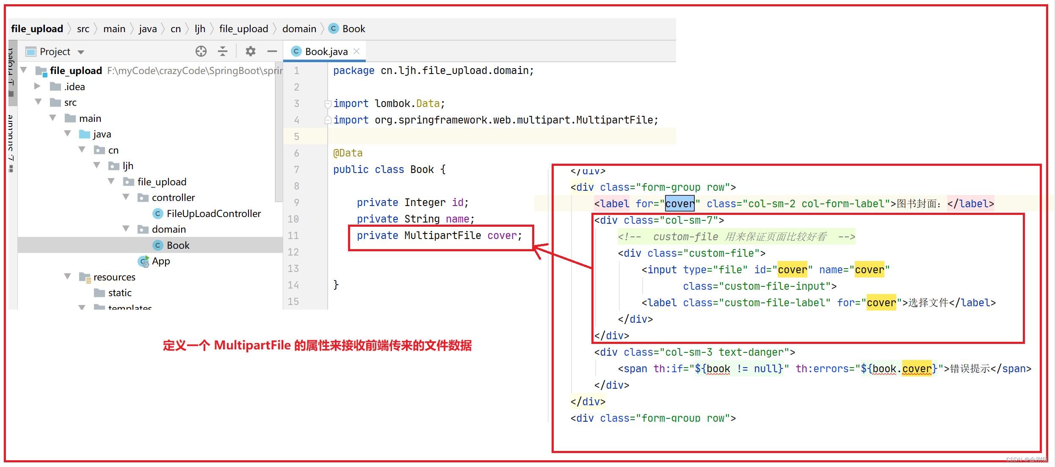Viewport: 1055px width, 467px height.
Task: Click src breadcrumb segment
Action: coord(83,29)
